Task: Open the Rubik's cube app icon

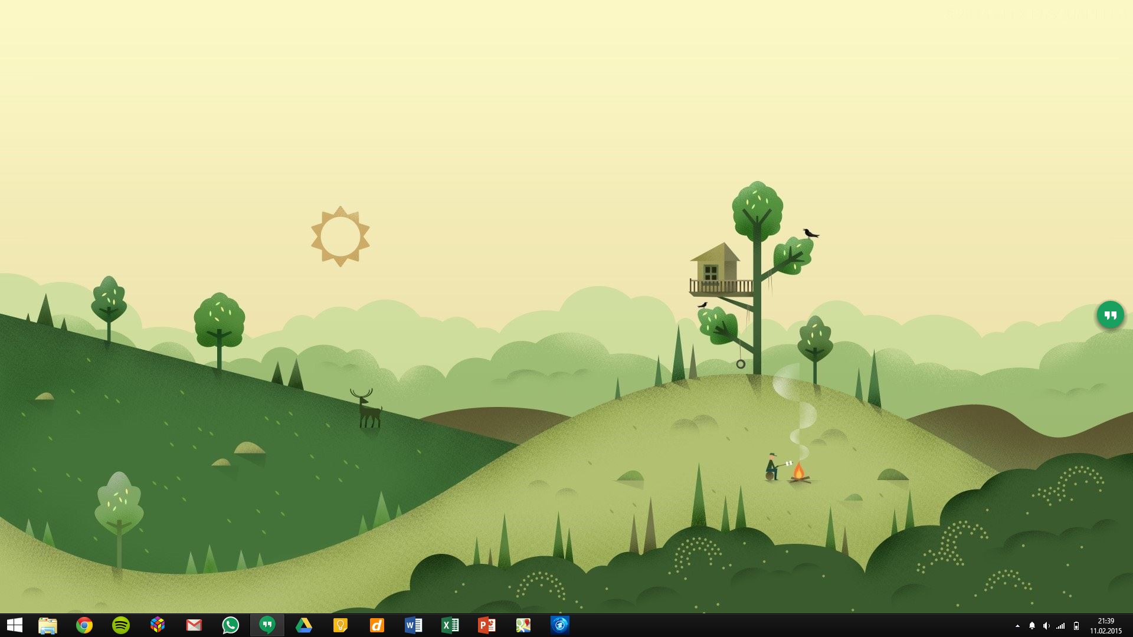Action: pos(158,625)
